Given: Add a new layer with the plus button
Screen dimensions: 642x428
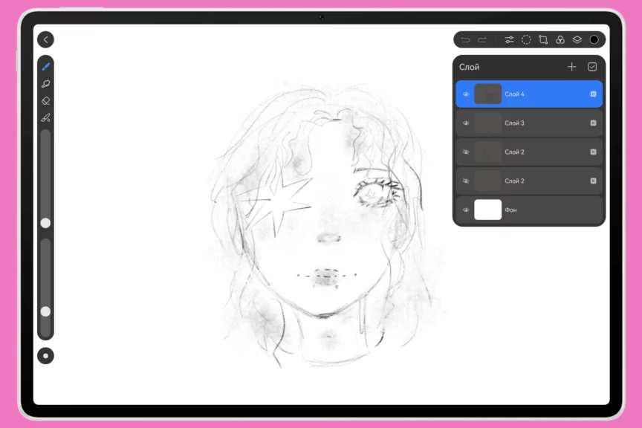Looking at the screenshot, I should (x=571, y=67).
